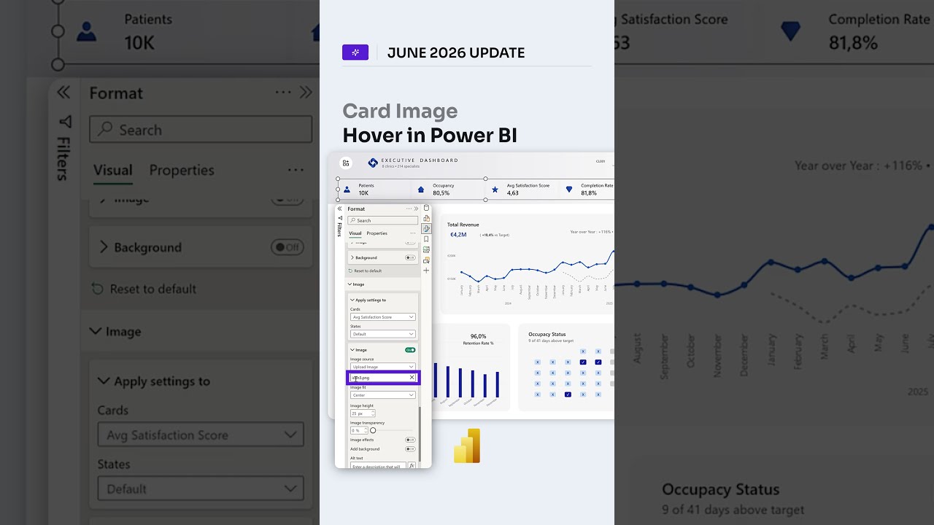Clear the idon3.png file with X

click(x=412, y=378)
